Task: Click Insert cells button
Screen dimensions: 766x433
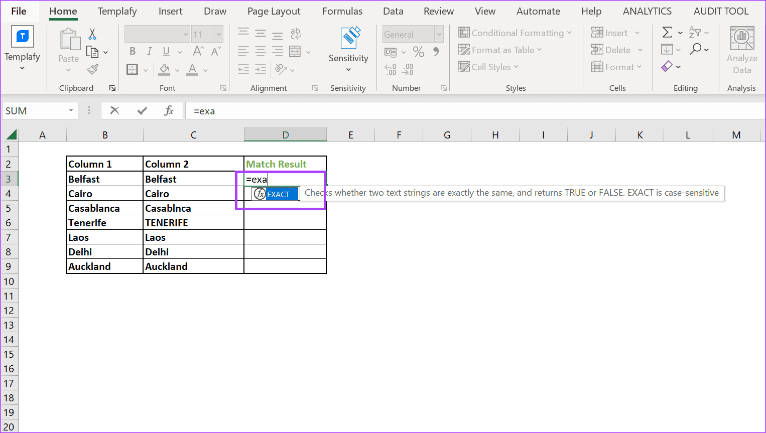Action: (615, 33)
